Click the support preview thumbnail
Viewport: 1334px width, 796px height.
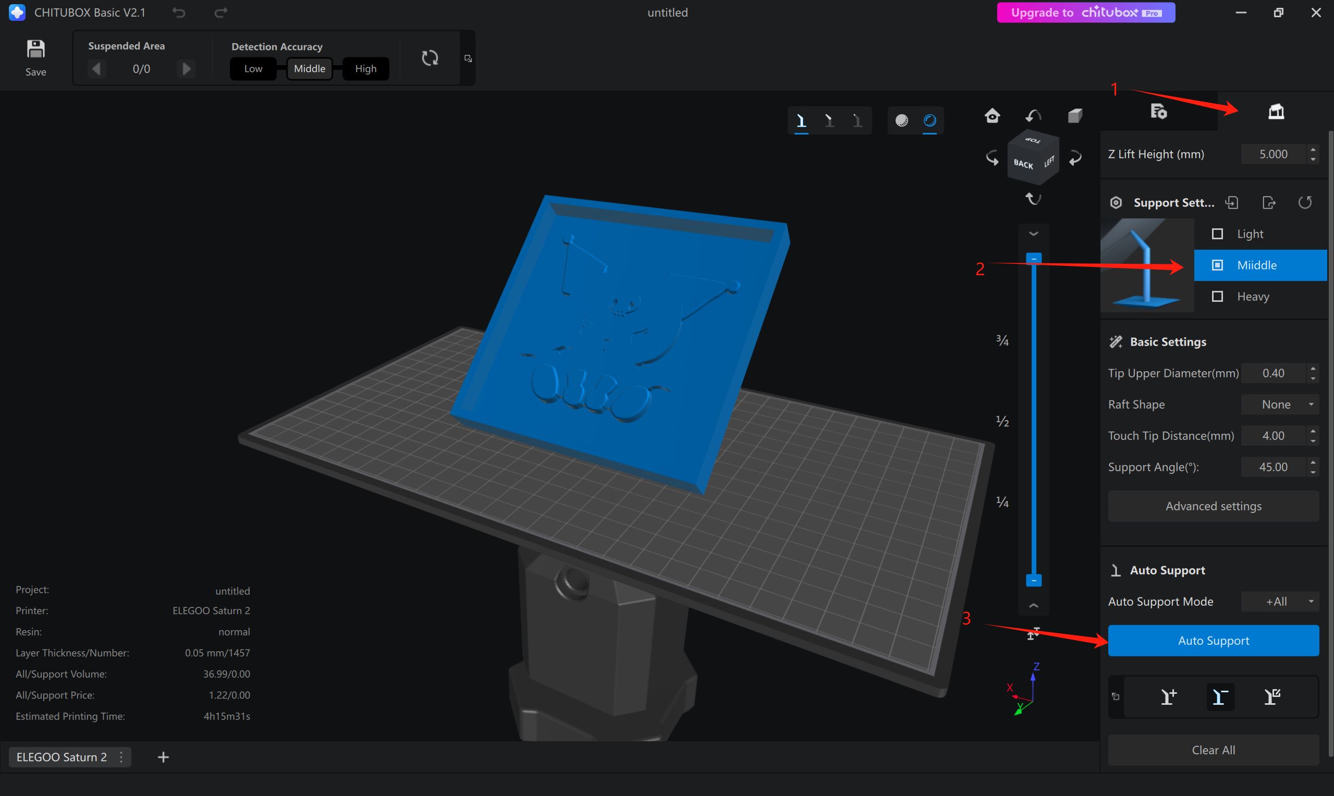[x=1147, y=265]
